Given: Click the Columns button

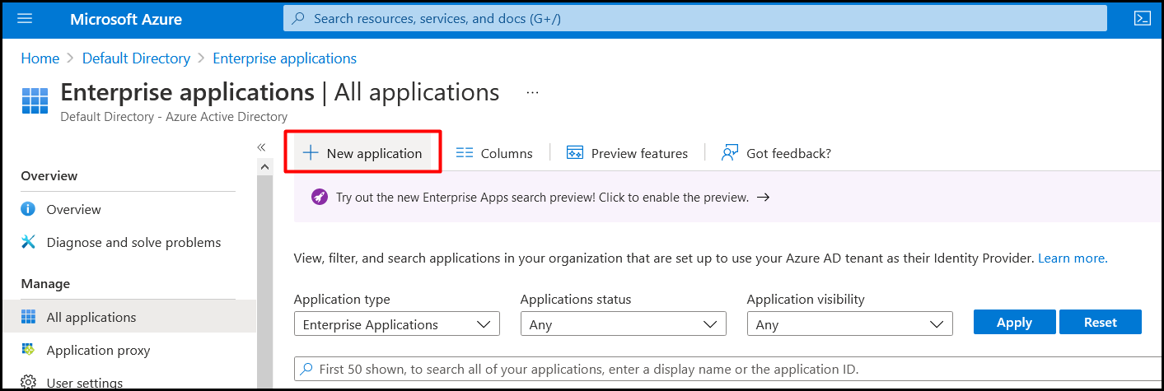Looking at the screenshot, I should (x=494, y=153).
